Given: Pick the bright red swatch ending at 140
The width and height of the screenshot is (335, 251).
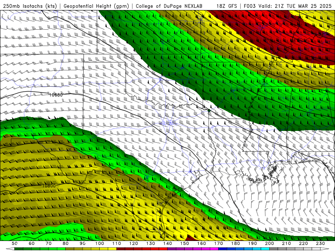Looking at the screenshot, I should tap(163, 249).
